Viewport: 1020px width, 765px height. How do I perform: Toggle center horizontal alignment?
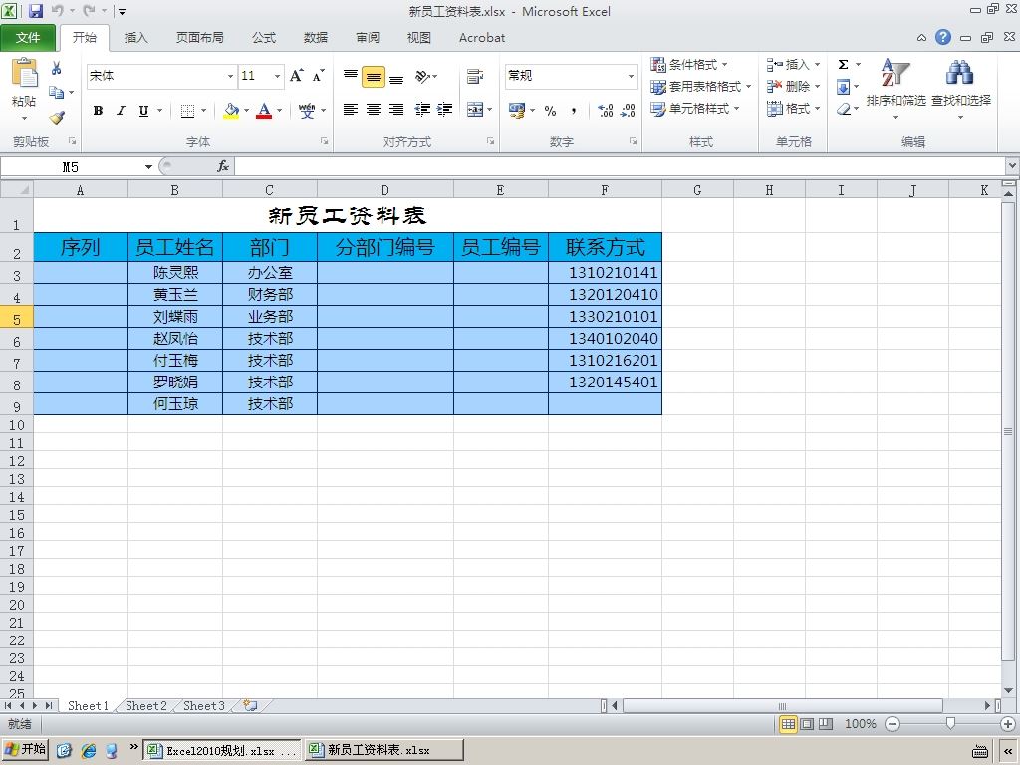pyautogui.click(x=374, y=110)
